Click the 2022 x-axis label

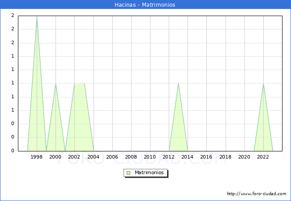click(263, 157)
